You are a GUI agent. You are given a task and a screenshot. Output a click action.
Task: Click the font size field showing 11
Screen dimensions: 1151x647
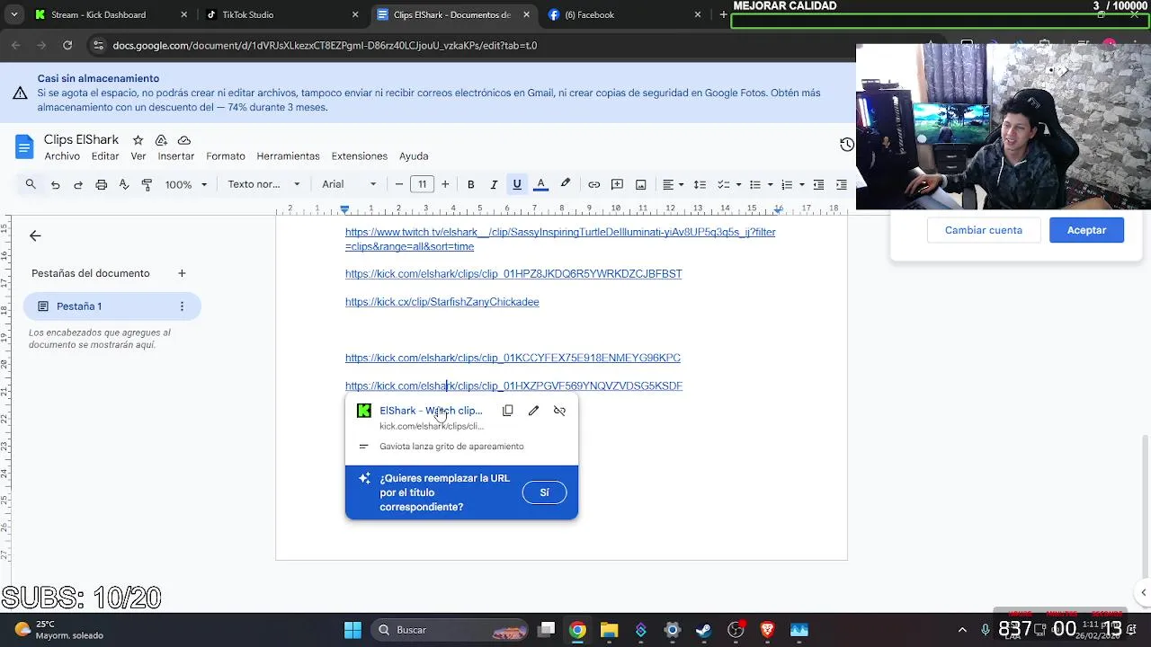click(x=422, y=184)
